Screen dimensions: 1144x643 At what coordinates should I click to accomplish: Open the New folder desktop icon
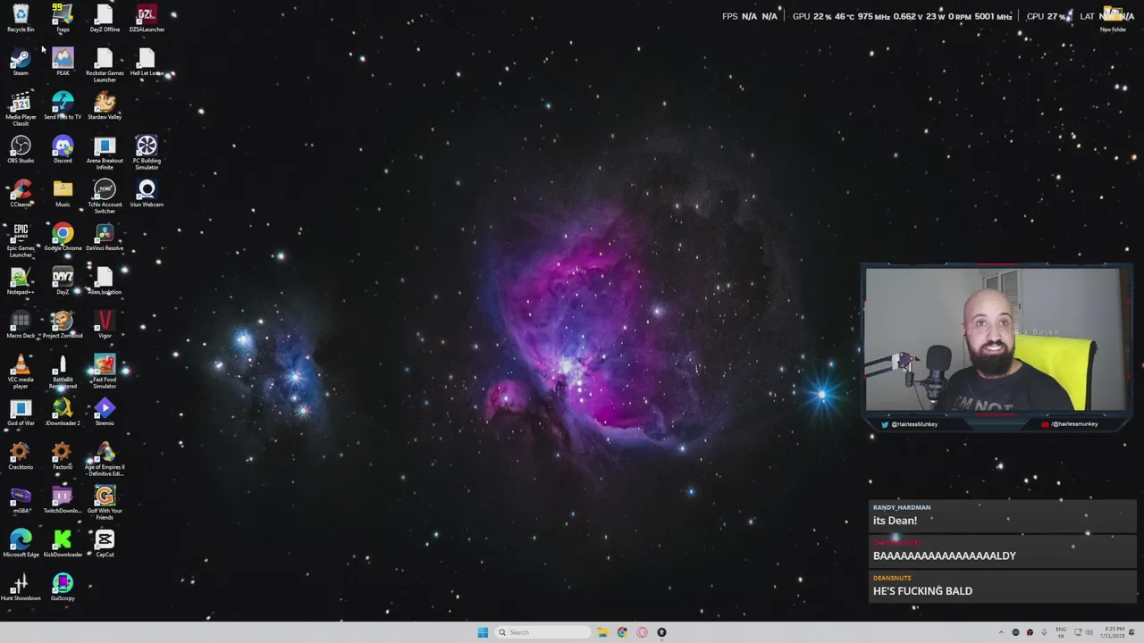[1113, 18]
